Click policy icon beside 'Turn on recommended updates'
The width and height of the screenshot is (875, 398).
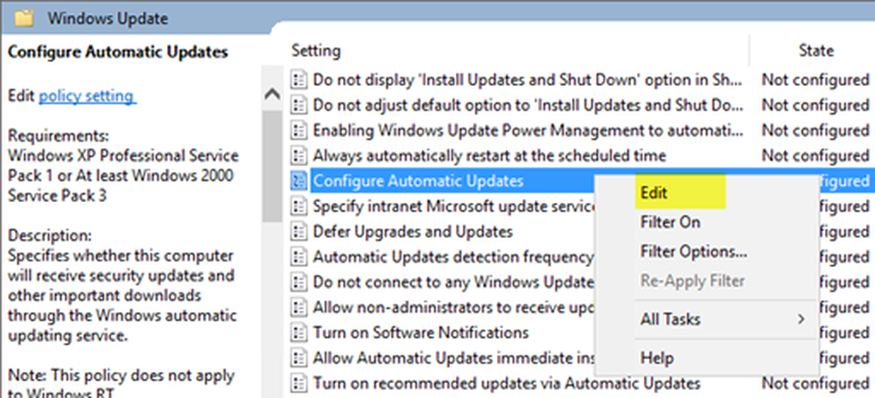(x=299, y=383)
